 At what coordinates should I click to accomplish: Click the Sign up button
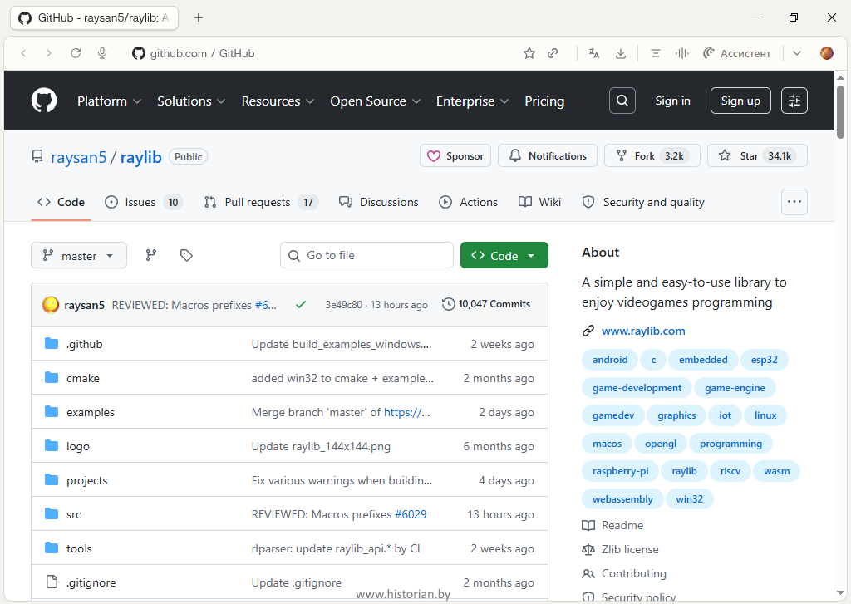[x=740, y=101]
